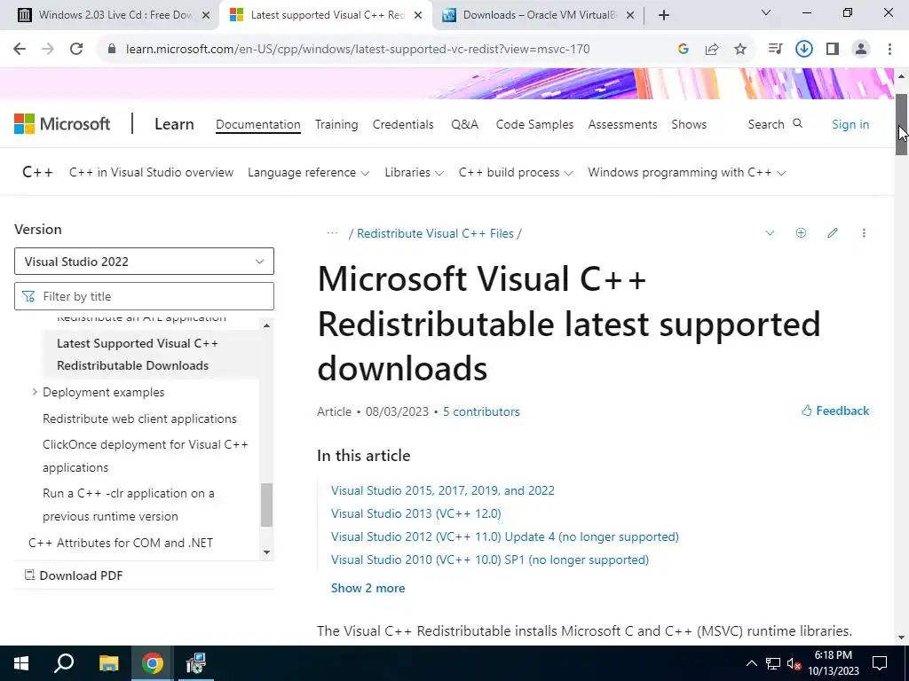Open the Training menu item
909x681 pixels.
[336, 124]
